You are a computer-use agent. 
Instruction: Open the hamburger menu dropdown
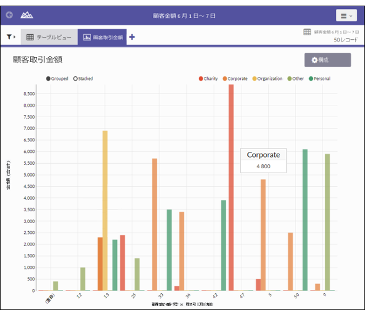point(346,16)
